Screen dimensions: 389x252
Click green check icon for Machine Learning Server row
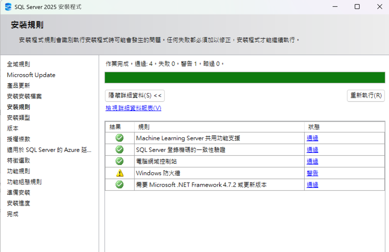click(120, 138)
